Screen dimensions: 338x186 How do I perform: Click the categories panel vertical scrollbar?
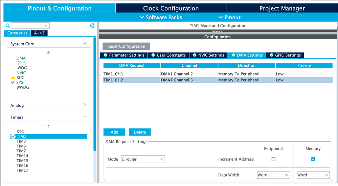tap(95, 94)
